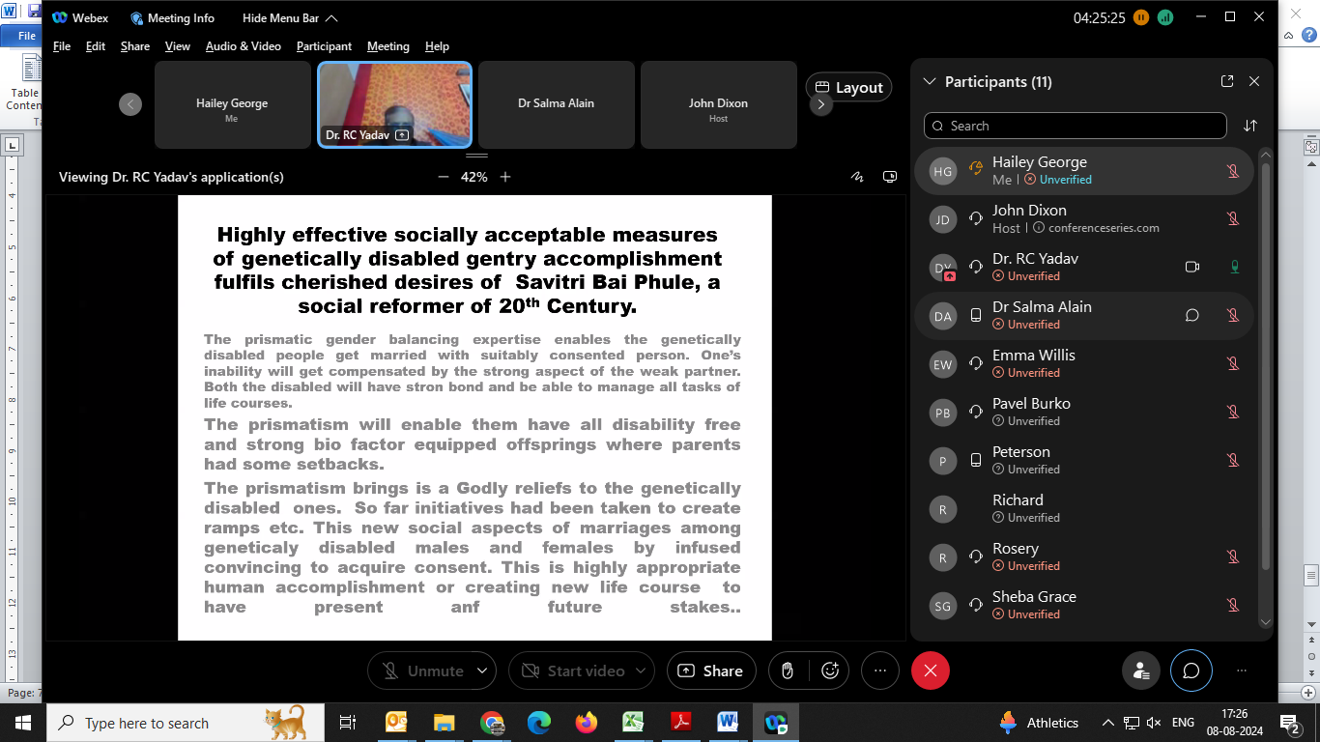Zoom in the shared content view
The image size is (1320, 742).
pyautogui.click(x=504, y=177)
